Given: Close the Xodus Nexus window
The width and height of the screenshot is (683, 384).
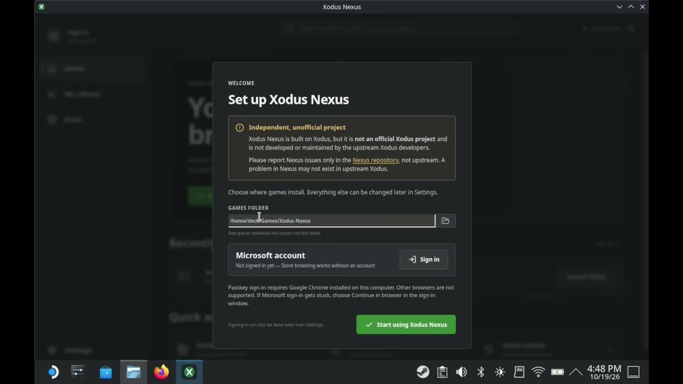Looking at the screenshot, I should pos(642,7).
